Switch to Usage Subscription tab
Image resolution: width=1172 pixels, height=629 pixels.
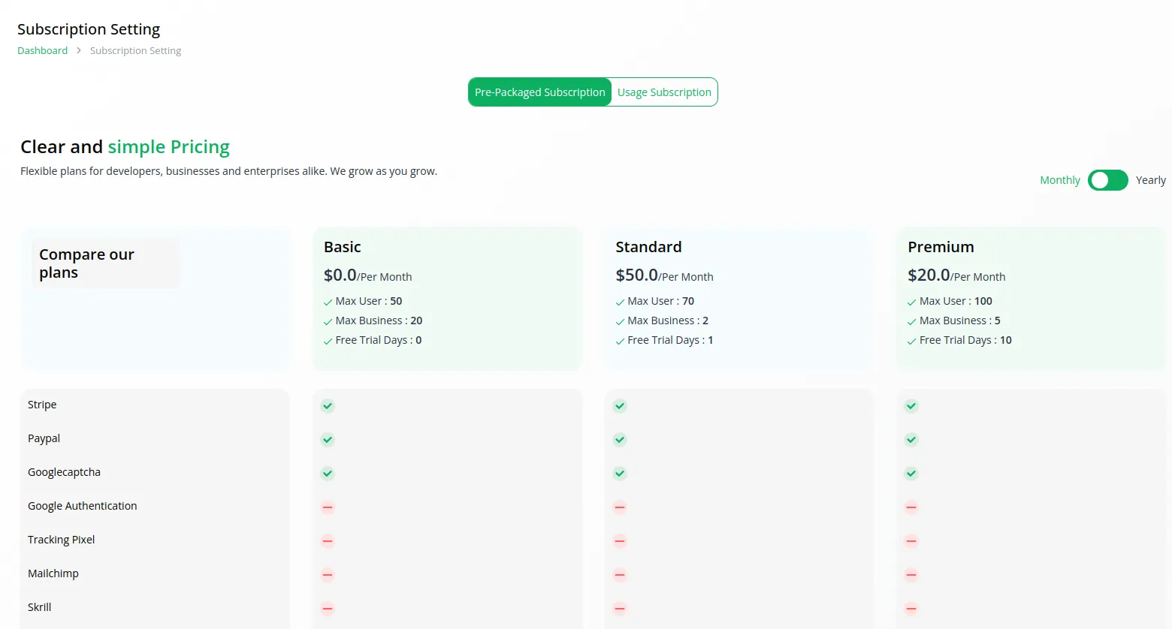pyautogui.click(x=664, y=92)
